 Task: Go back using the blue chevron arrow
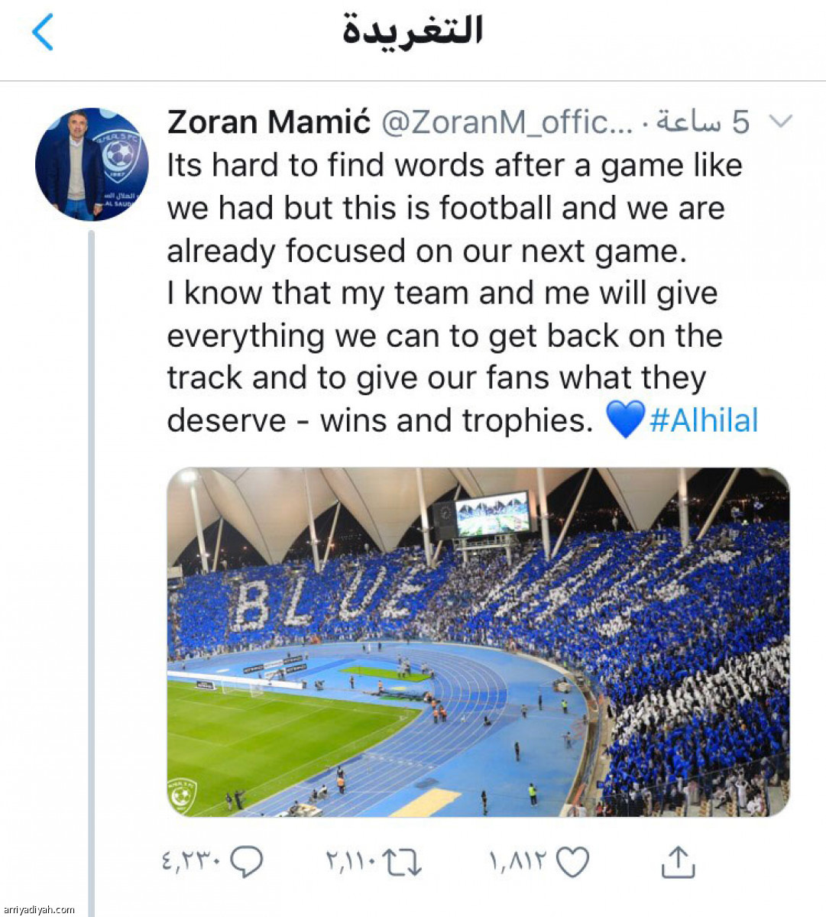pos(43,32)
